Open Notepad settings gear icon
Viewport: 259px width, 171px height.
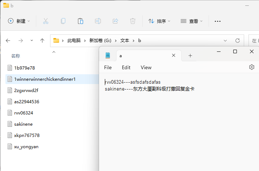click(x=252, y=67)
